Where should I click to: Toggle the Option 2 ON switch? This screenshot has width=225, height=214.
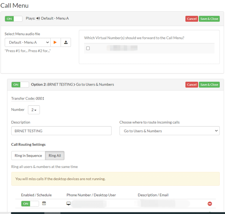tap(20, 85)
